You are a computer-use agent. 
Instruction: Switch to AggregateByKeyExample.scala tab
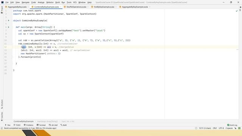pos(135,7)
